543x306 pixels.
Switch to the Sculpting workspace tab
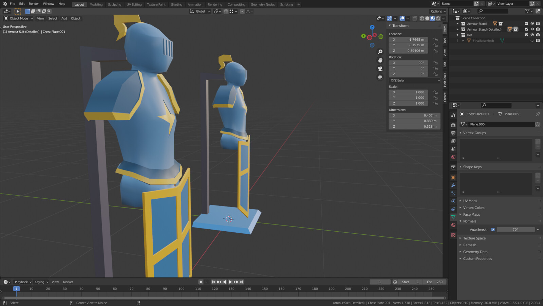(x=114, y=4)
